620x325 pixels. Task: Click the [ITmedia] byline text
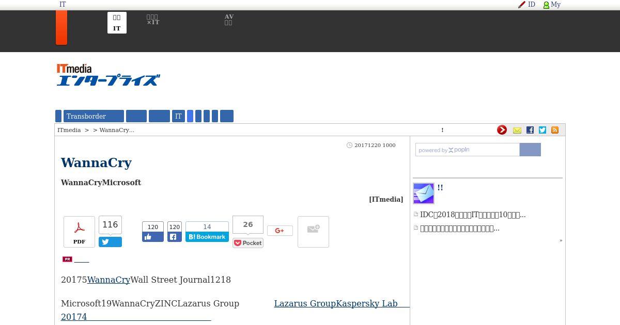(386, 199)
